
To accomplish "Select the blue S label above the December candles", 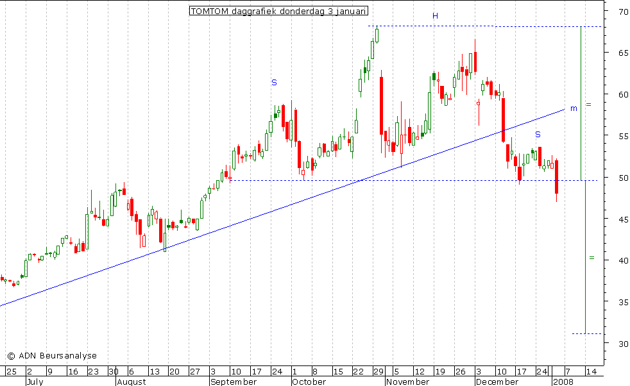I will [538, 135].
